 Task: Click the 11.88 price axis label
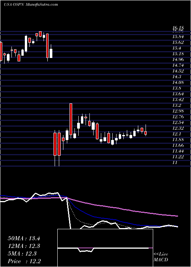(x=178, y=140)
